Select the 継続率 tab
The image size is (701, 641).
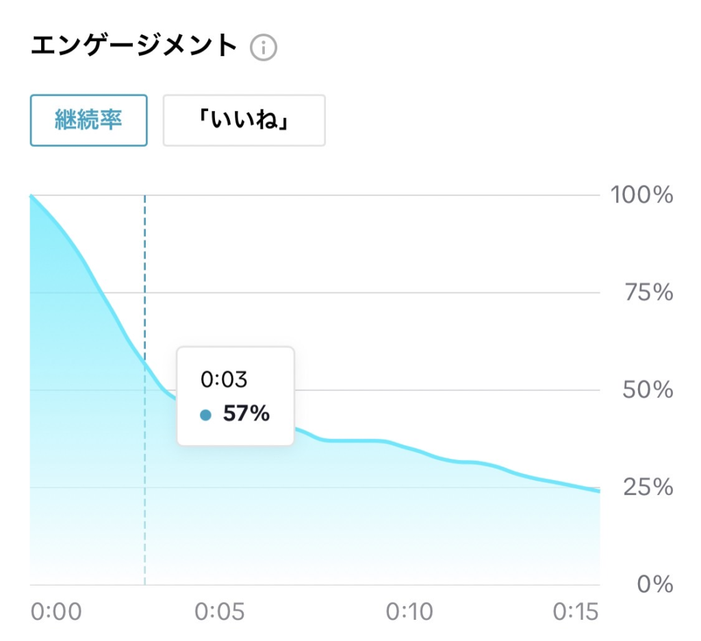tap(88, 121)
